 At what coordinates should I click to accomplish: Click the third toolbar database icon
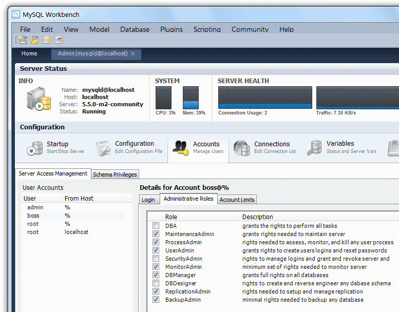point(47,40)
